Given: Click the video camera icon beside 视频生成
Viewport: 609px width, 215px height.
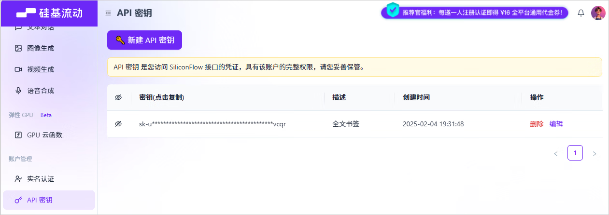Looking at the screenshot, I should pos(18,69).
